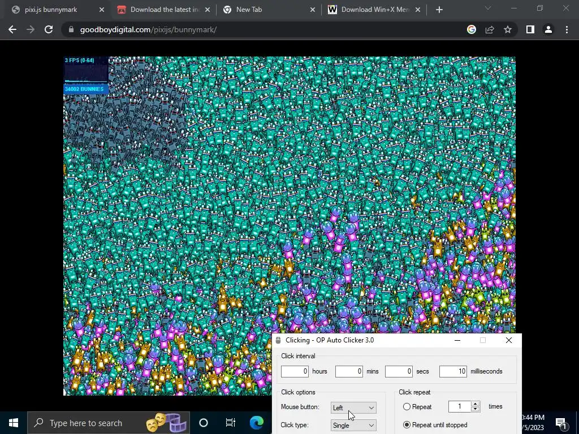This screenshot has width=579, height=434.
Task: Open Cortana from the taskbar
Action: 204,423
